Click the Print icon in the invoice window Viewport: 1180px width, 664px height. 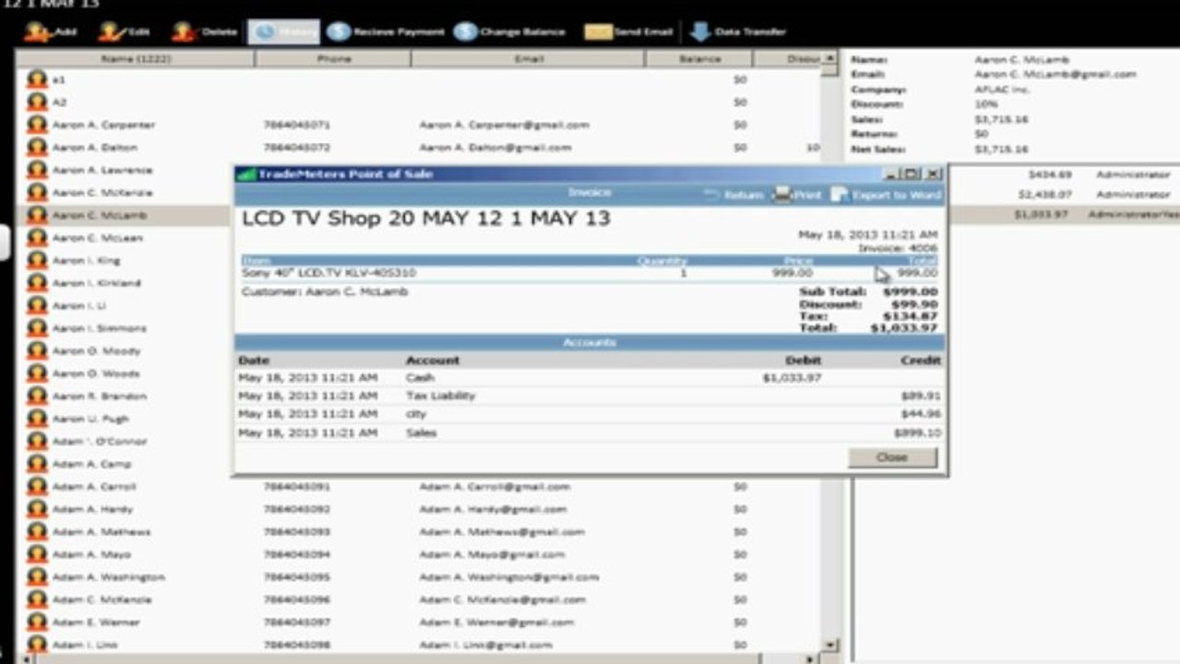coord(782,195)
